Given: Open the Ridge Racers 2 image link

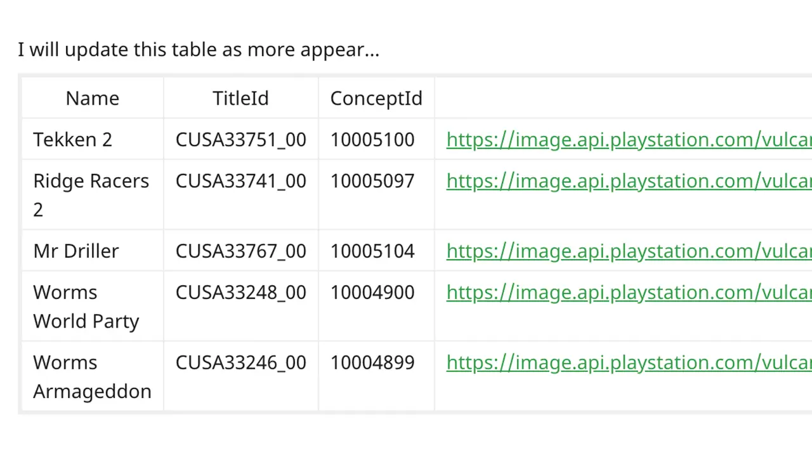Looking at the screenshot, I should (x=628, y=181).
